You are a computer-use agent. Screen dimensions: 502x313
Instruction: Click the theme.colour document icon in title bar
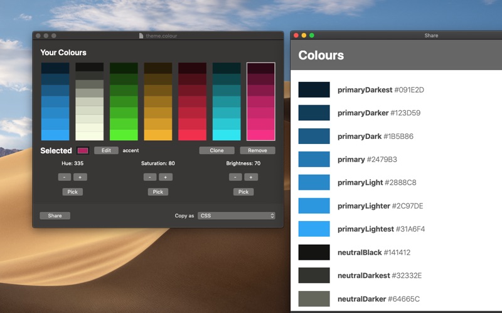(141, 36)
